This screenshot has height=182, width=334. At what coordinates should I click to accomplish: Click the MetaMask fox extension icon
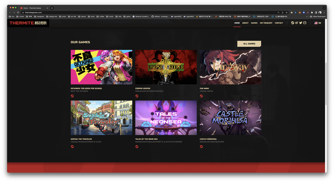300,12
